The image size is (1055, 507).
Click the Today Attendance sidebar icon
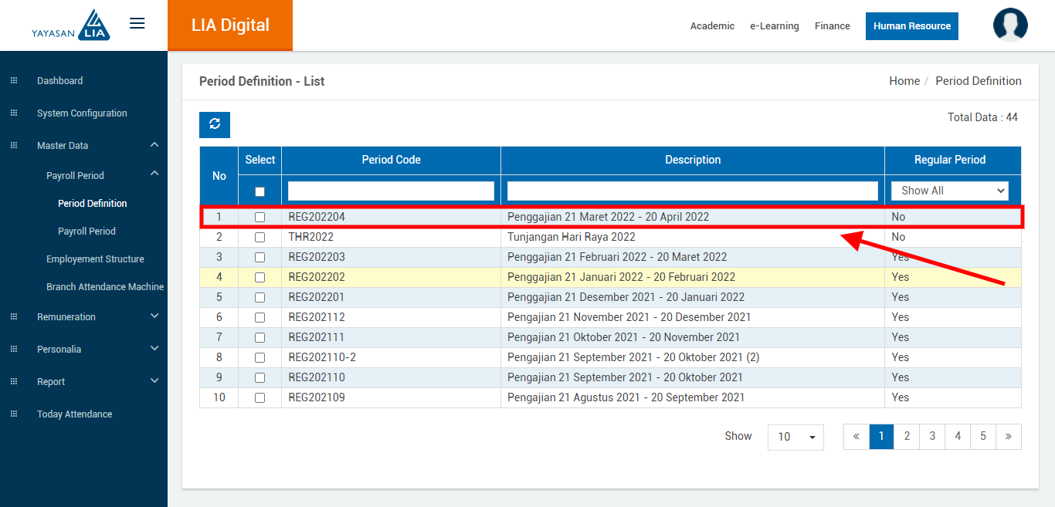point(13,414)
